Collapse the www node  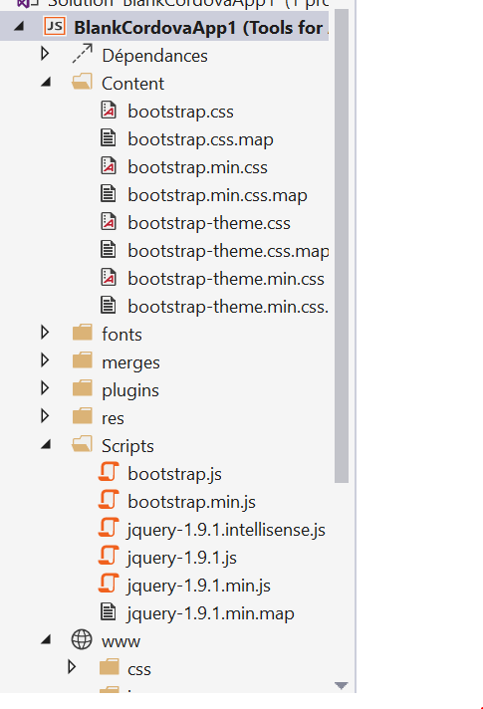pyautogui.click(x=46, y=640)
